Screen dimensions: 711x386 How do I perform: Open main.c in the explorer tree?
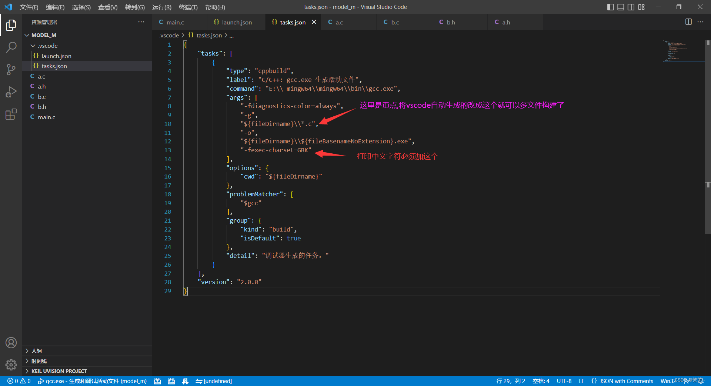point(87,117)
